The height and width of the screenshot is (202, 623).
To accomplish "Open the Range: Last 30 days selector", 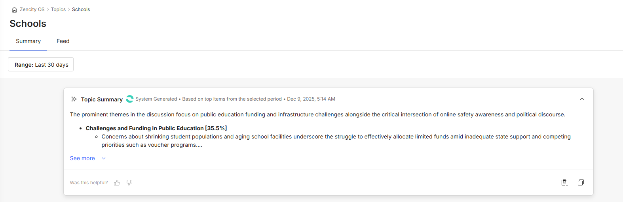I will pyautogui.click(x=41, y=65).
